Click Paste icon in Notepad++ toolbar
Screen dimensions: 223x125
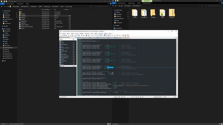(x=79, y=35)
